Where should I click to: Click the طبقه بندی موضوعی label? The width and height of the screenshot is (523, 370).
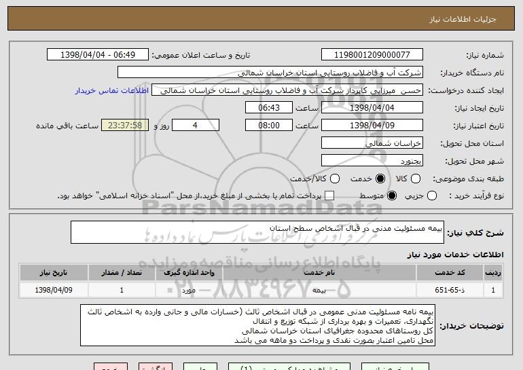pos(468,179)
